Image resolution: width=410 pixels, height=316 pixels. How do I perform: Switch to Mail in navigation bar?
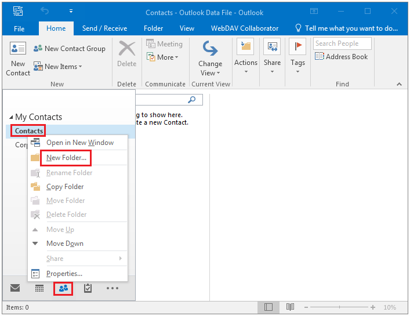(15, 288)
